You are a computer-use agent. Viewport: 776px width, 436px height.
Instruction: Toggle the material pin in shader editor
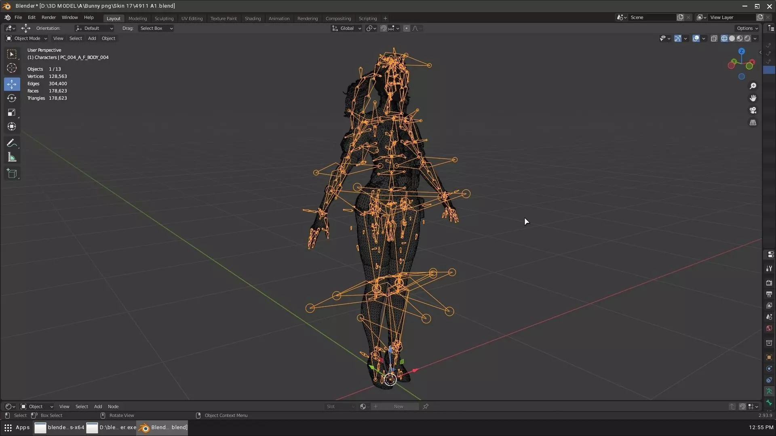click(426, 407)
